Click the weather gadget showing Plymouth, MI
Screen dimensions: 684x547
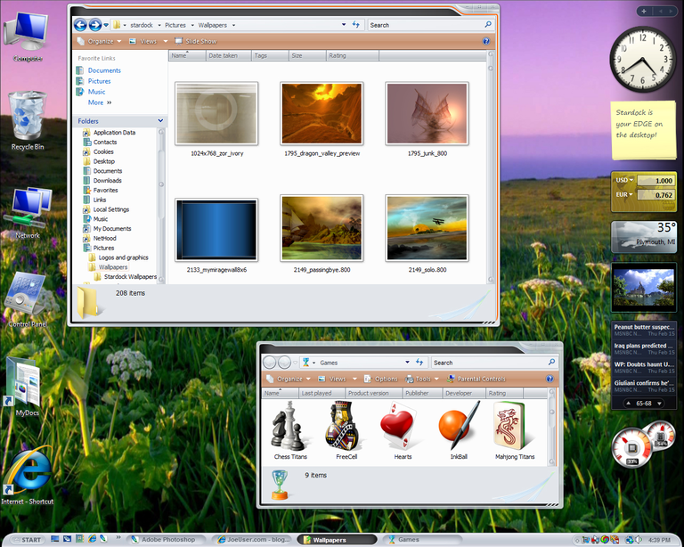(644, 237)
